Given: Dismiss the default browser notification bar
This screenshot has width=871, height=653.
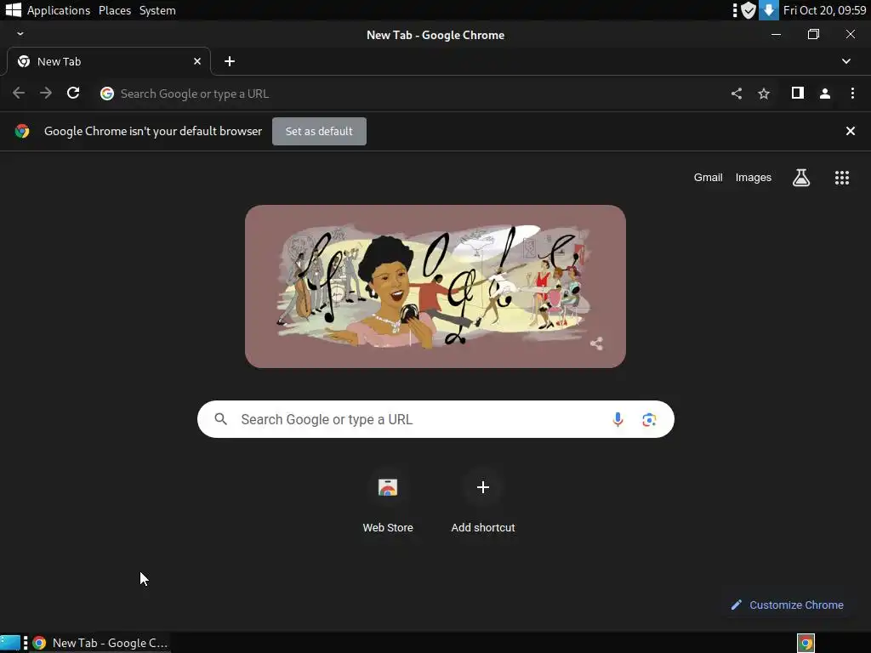Looking at the screenshot, I should [850, 131].
